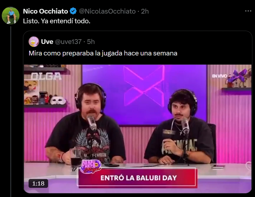Open the @NicolasOcchiato handle link

[x=107, y=11]
